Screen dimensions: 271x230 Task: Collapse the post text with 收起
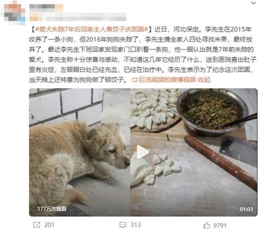[204, 80]
